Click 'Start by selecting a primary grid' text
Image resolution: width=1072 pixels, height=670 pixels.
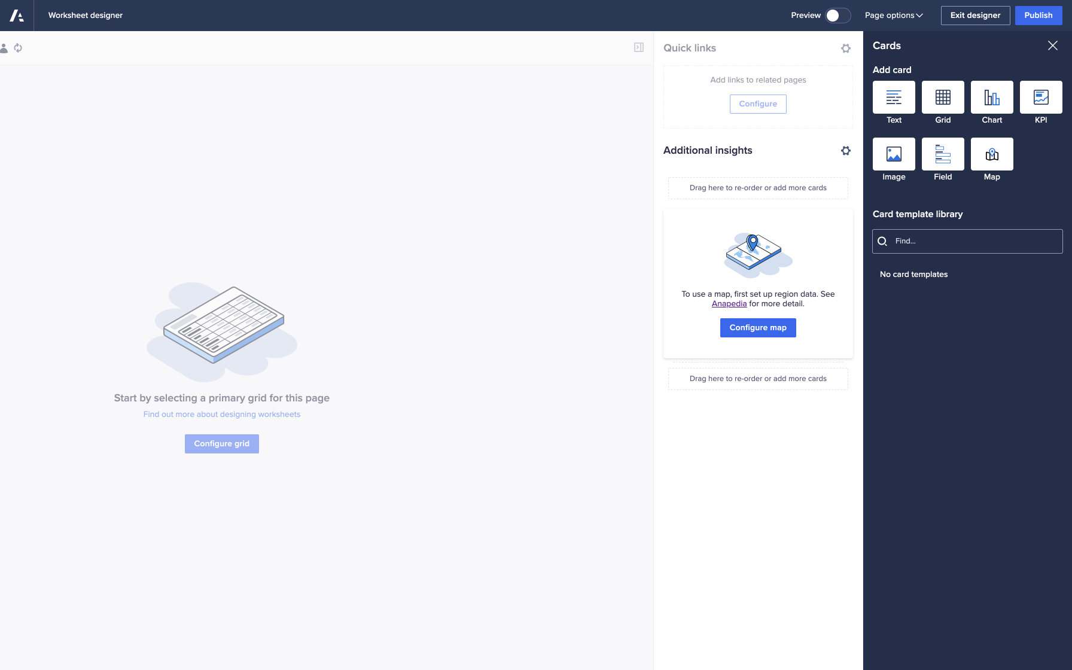point(222,398)
